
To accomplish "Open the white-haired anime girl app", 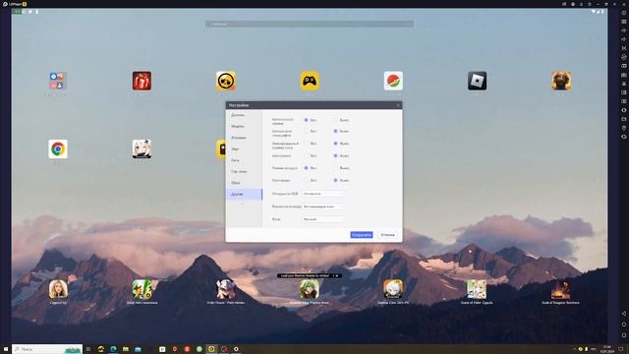I will tap(142, 148).
